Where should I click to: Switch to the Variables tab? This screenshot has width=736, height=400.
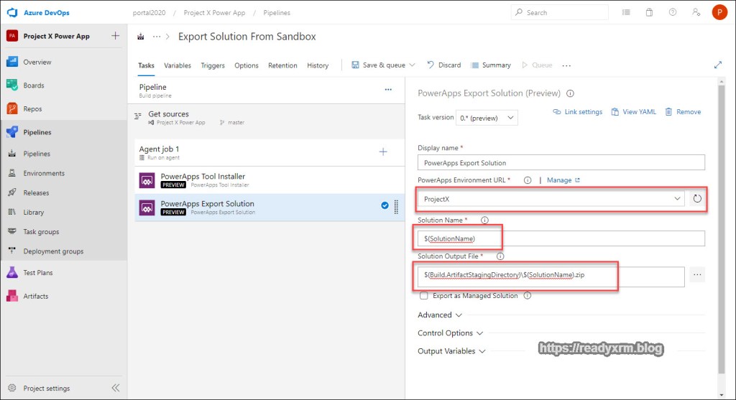[x=178, y=65]
